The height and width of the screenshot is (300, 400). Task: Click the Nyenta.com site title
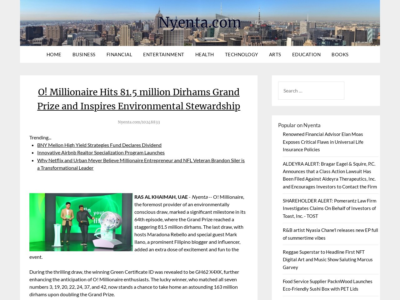tap(200, 22)
